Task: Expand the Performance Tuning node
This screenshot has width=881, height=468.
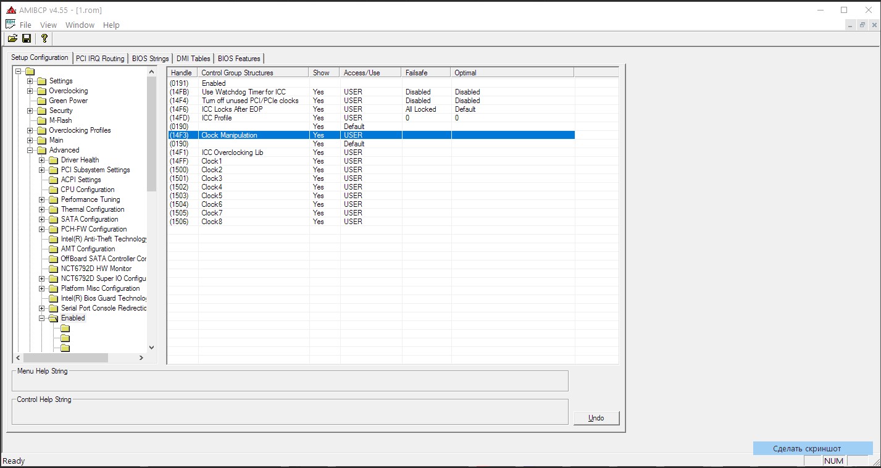Action: (x=41, y=199)
